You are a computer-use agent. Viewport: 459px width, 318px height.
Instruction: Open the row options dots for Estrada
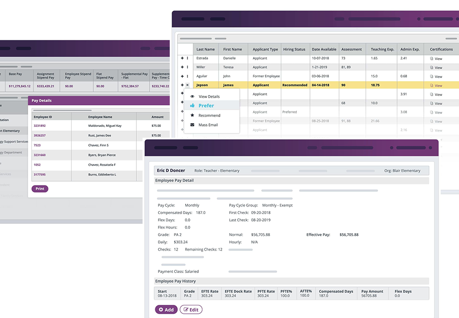click(188, 58)
